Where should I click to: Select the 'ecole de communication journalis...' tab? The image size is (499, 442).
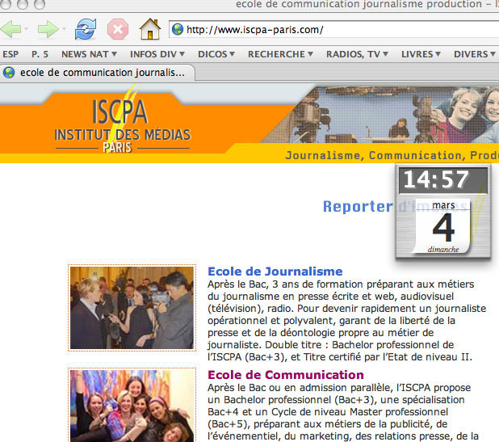click(97, 73)
